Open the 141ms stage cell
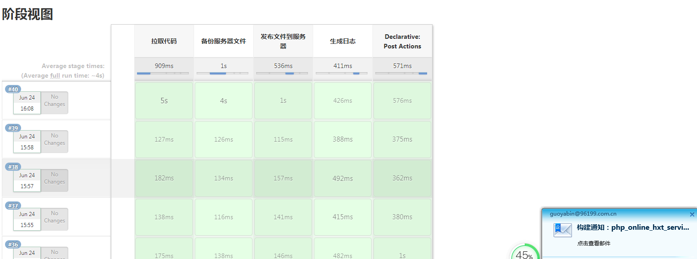Screen dimensions: 697x259 (283, 217)
